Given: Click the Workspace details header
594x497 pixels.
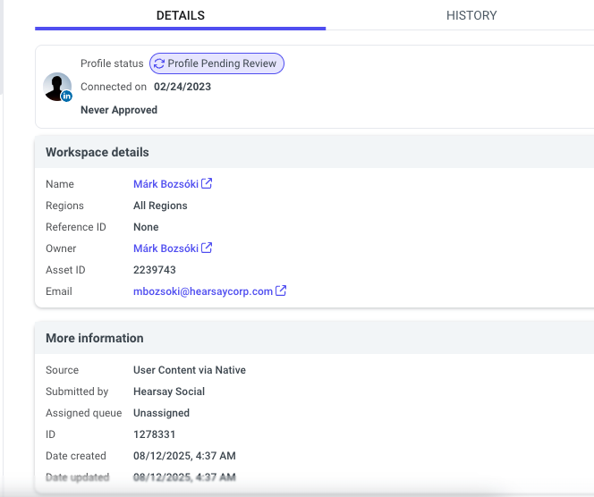Looking at the screenshot, I should click(98, 152).
